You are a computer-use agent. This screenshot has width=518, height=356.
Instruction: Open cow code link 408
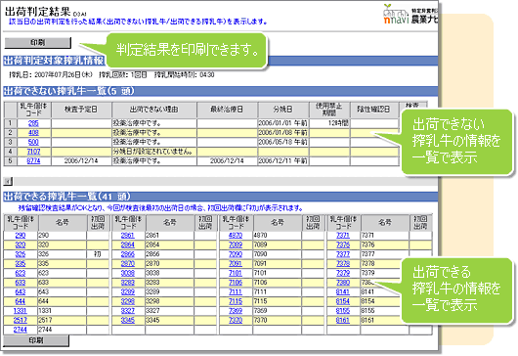(x=33, y=133)
